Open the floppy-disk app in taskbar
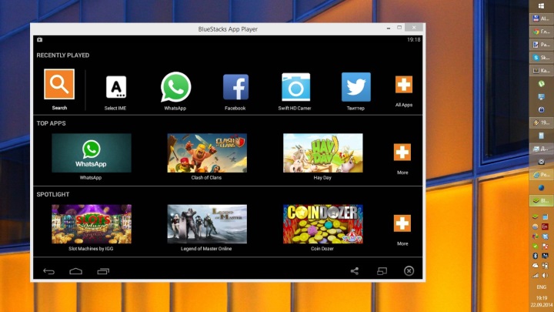 pos(541,18)
